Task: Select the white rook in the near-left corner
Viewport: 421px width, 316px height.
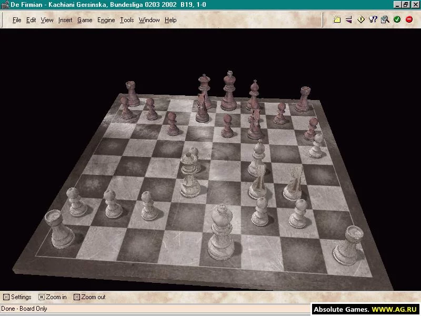Action: (x=59, y=229)
